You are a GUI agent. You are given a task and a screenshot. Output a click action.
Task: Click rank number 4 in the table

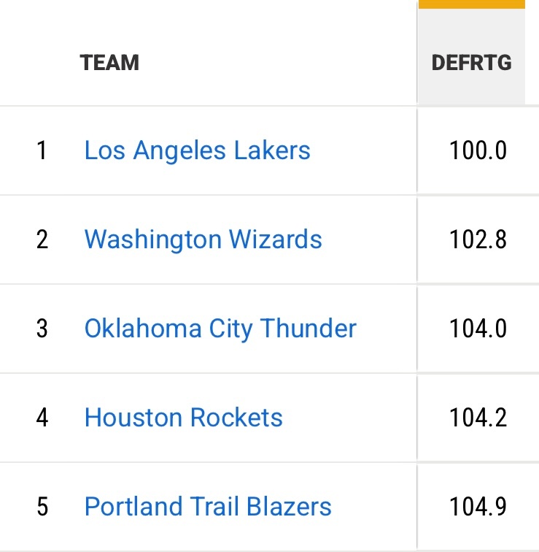tap(42, 418)
